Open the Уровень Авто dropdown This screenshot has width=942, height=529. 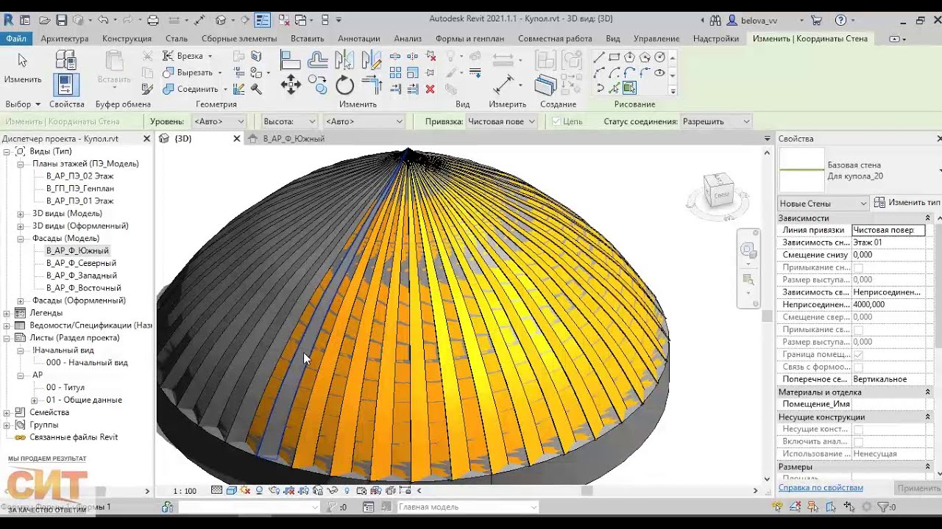(x=219, y=121)
